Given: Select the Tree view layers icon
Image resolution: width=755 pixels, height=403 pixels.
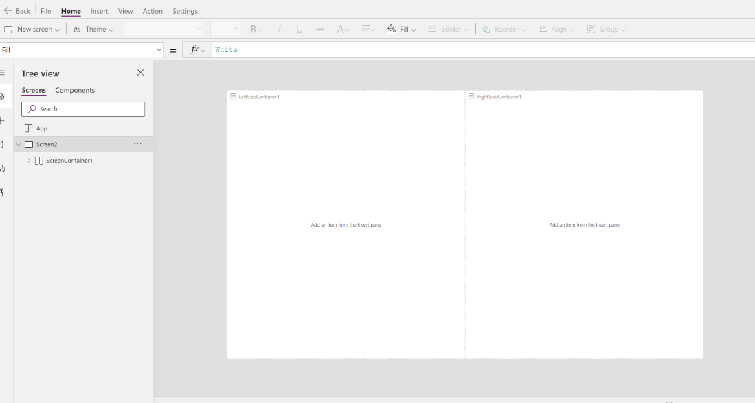Looking at the screenshot, I should click(x=3, y=97).
